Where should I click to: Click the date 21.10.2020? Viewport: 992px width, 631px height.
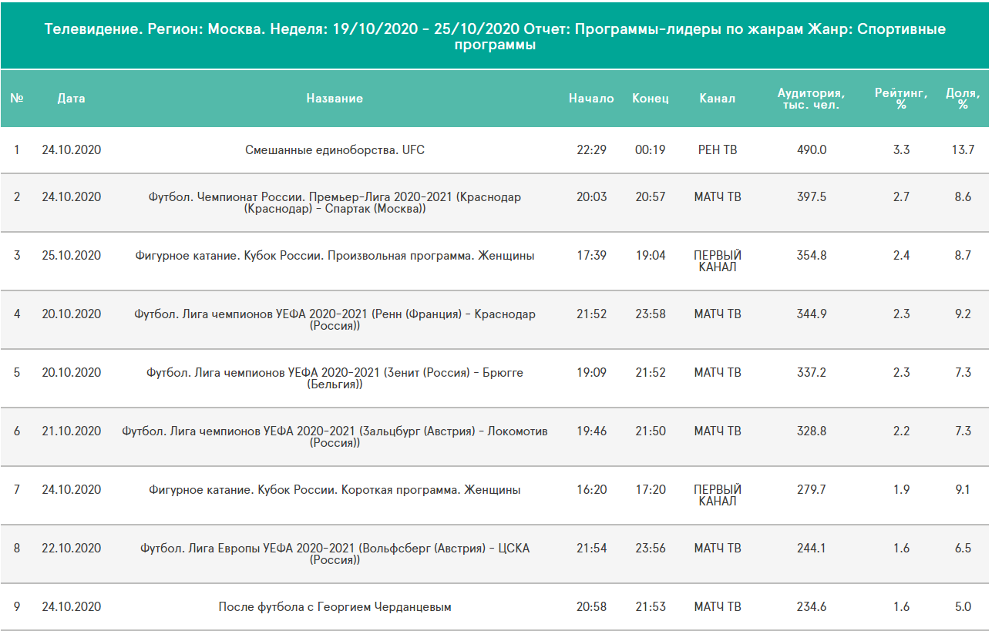[71, 431]
